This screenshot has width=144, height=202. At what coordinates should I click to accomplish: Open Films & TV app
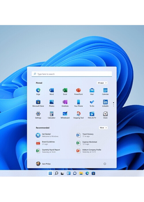coord(92,115)
